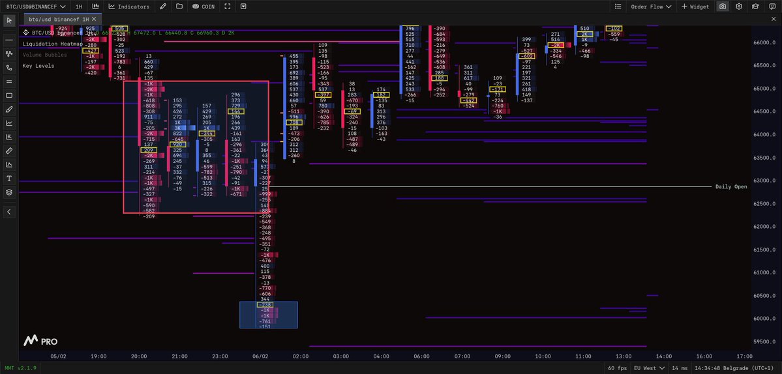This screenshot has width=782, height=374.
Task: Toggle fullscreen chart mode
Action: tap(228, 7)
